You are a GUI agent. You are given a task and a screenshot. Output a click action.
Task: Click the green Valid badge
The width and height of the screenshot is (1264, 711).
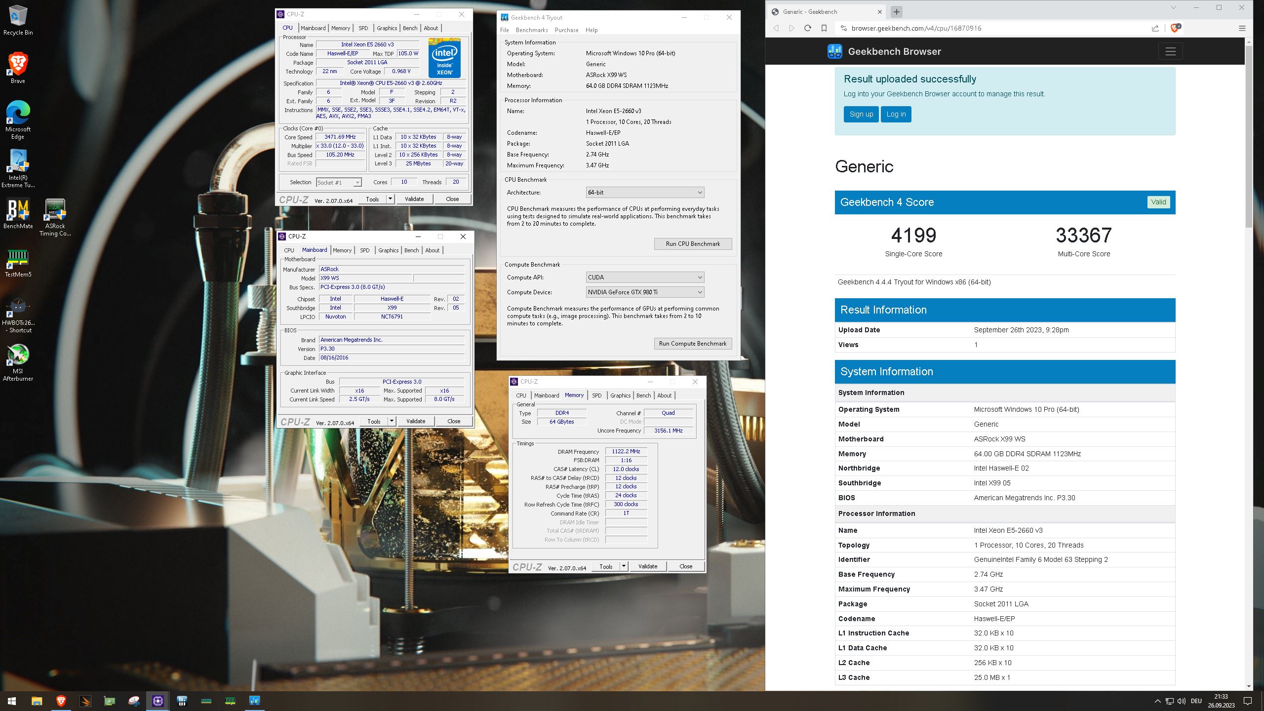tap(1158, 202)
